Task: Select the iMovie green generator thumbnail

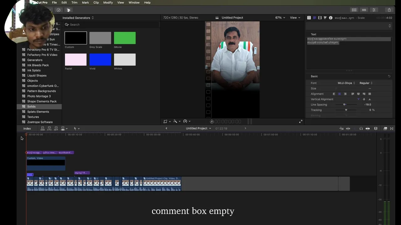Action: [125, 38]
